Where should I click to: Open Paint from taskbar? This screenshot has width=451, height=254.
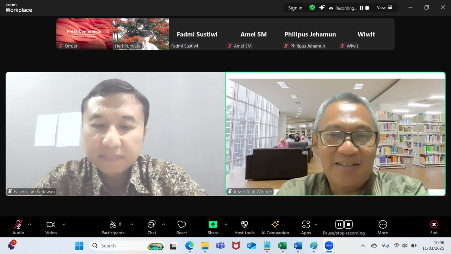point(313,246)
